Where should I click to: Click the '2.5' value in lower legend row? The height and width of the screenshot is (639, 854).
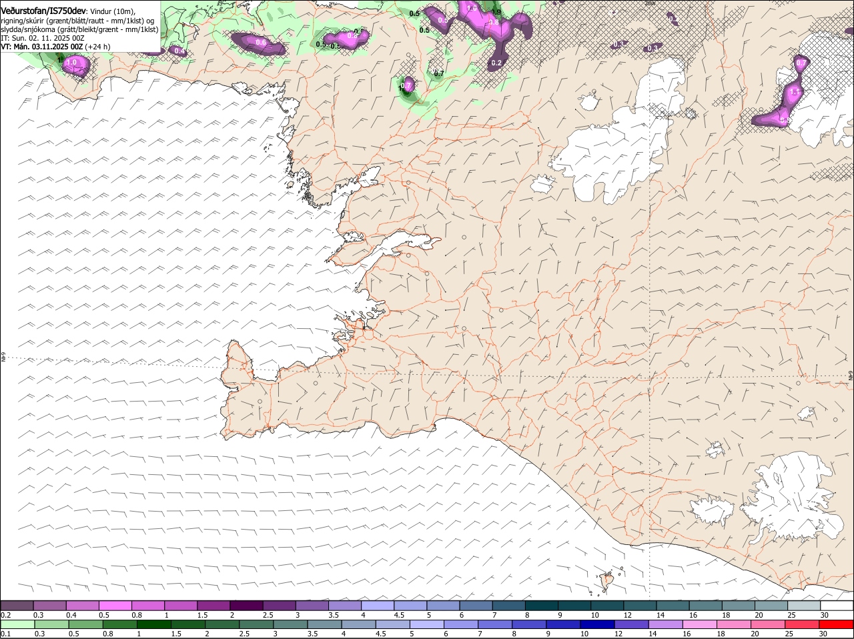point(245,634)
